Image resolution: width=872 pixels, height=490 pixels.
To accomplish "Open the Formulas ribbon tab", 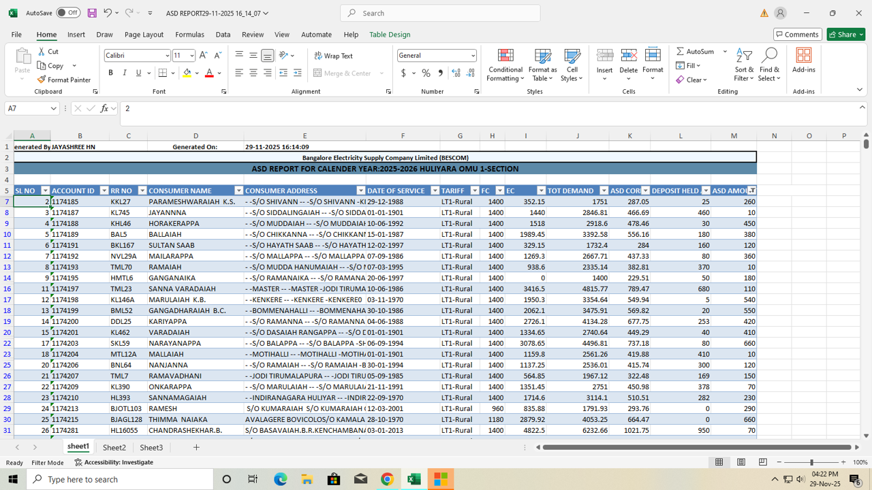I will 189,34.
